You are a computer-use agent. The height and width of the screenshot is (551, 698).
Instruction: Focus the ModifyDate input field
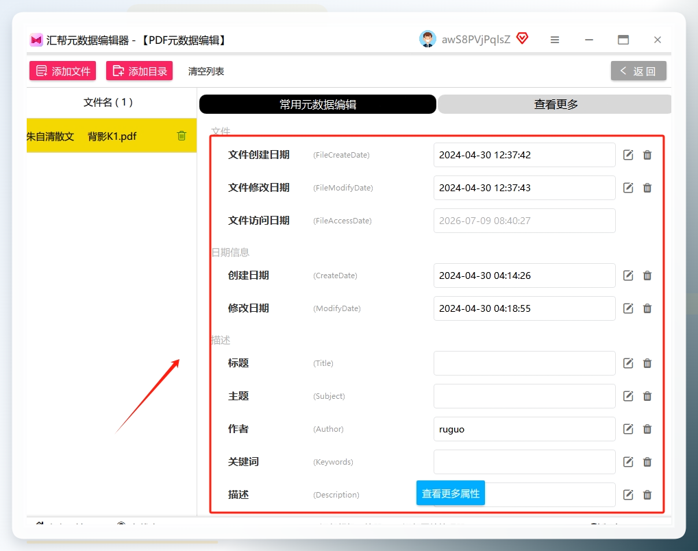[x=525, y=308]
